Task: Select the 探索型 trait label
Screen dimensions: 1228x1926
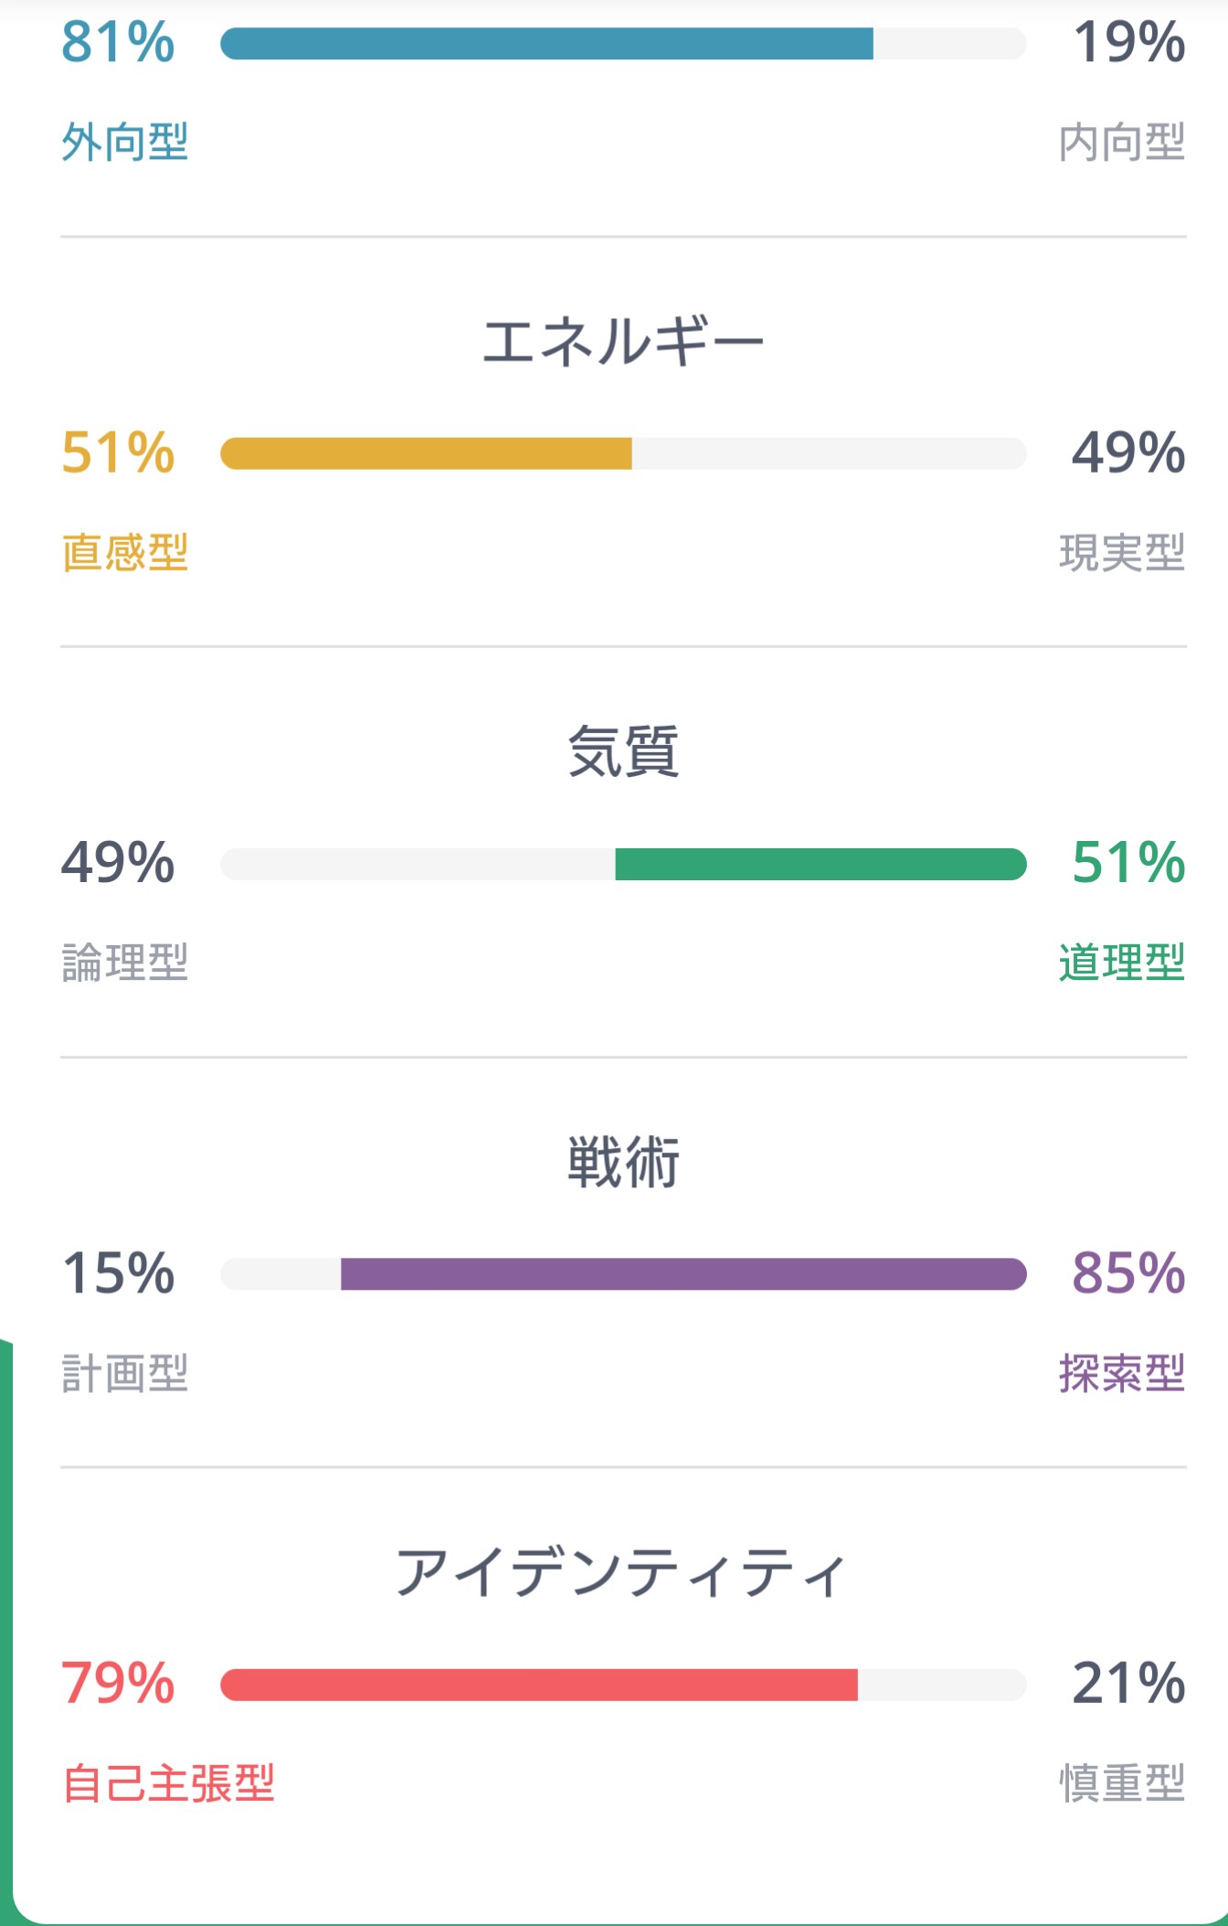Action: 1121,1374
